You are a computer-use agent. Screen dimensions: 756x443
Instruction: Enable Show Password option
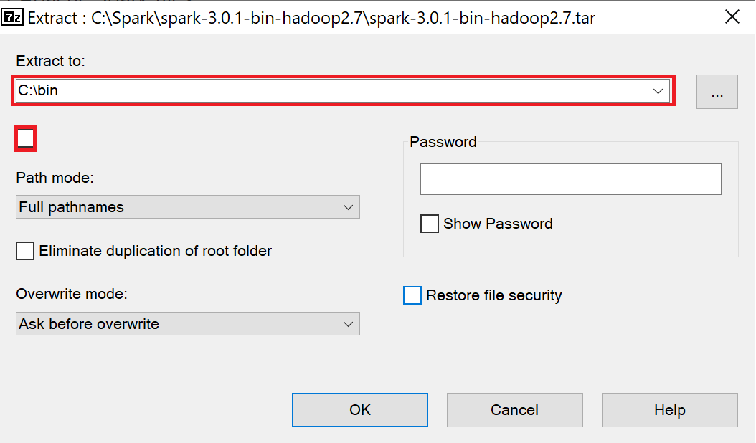pos(429,223)
